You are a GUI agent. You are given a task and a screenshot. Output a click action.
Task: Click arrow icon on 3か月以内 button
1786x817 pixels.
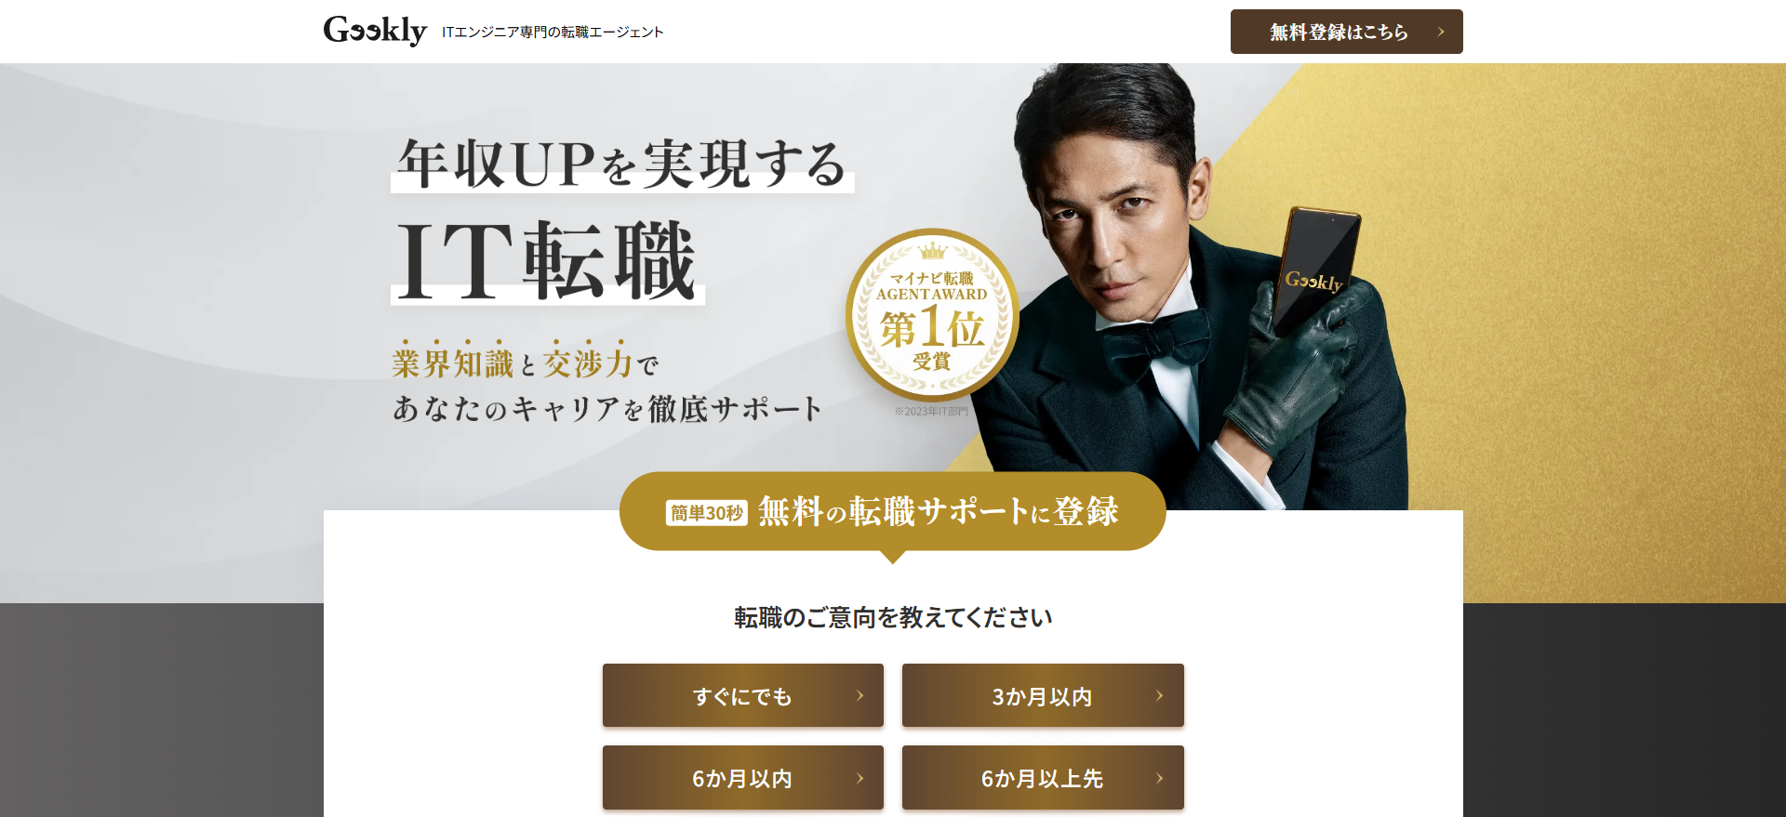tap(1160, 695)
